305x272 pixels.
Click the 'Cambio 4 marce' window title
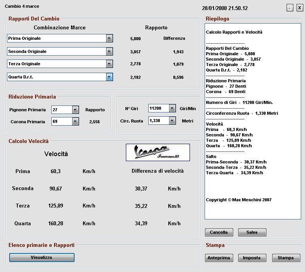point(22,6)
